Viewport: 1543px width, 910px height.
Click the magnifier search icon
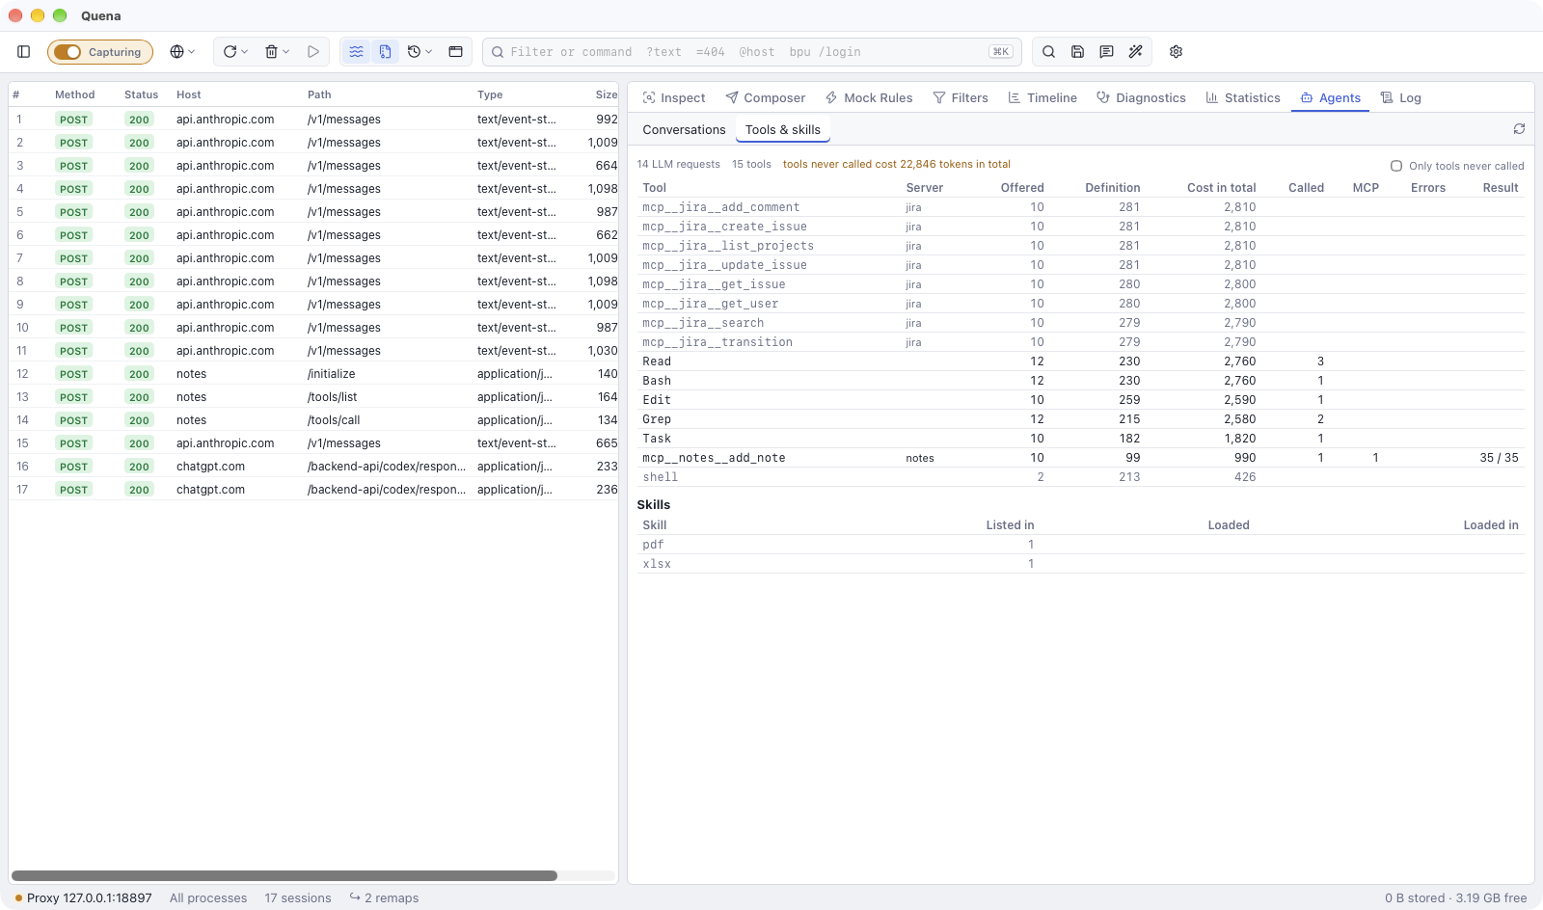click(1048, 52)
